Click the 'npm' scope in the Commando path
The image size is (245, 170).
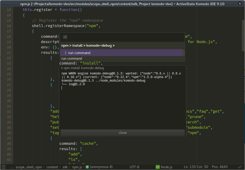(65, 46)
